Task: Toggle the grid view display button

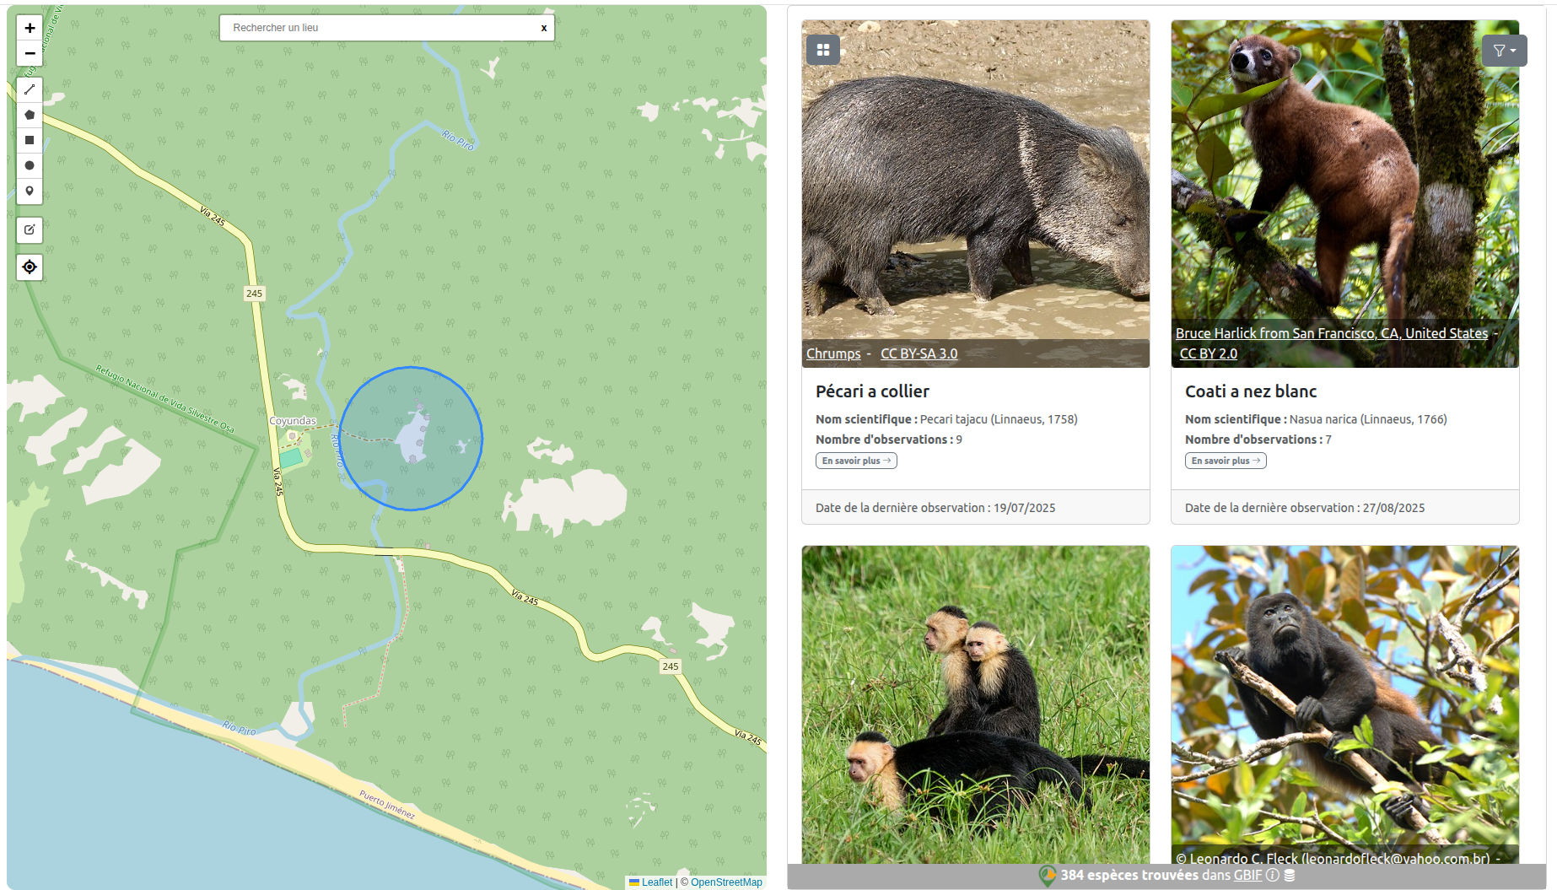Action: 823,50
